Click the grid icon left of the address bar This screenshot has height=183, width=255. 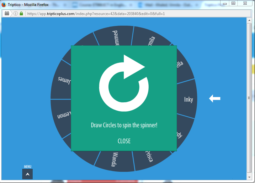(x=7, y=14)
